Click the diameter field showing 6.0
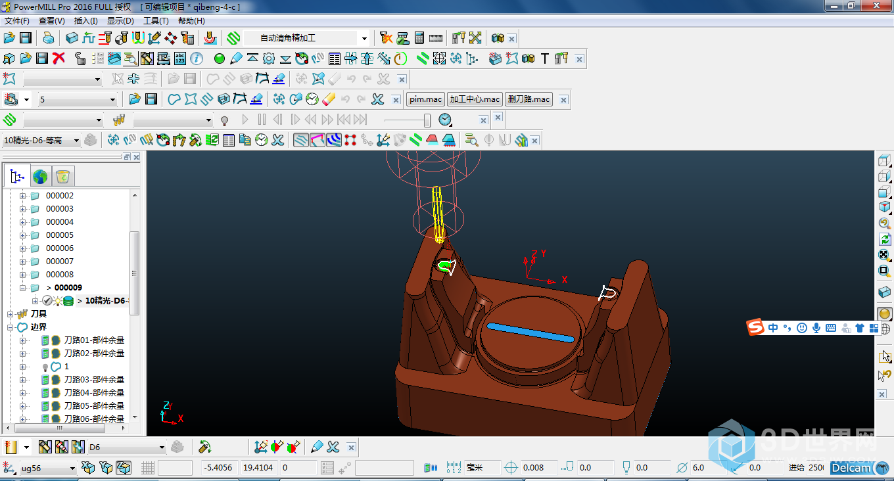 point(707,468)
